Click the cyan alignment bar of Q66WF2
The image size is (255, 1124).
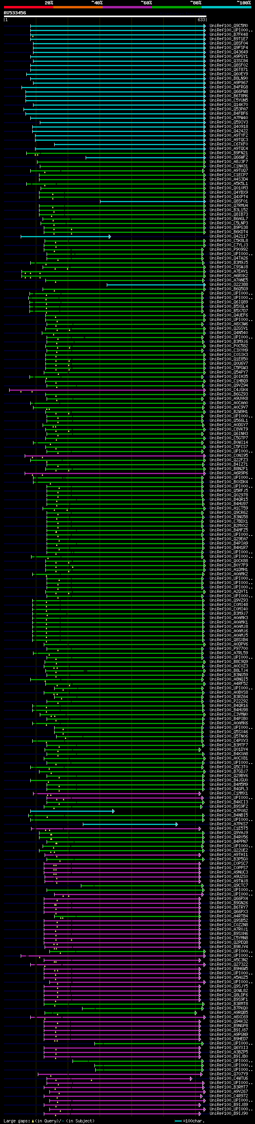coord(145,157)
